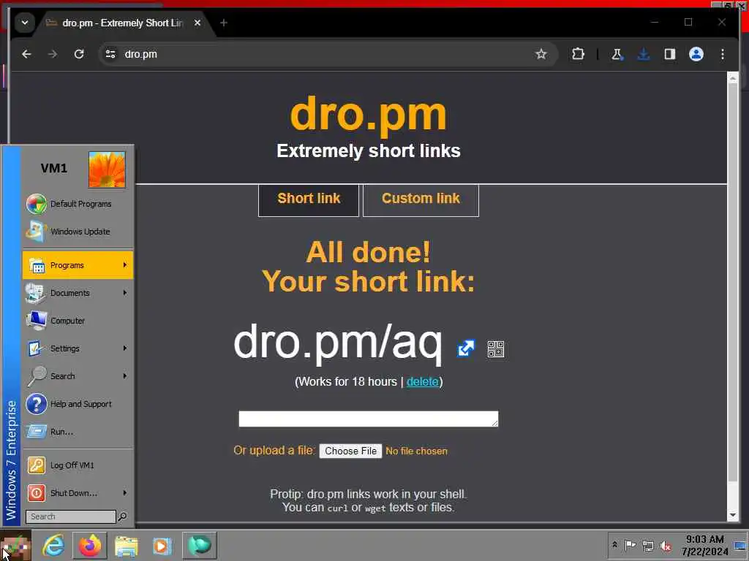Reload the dro.pm page
Viewport: 749px width, 561px height.
coord(79,54)
